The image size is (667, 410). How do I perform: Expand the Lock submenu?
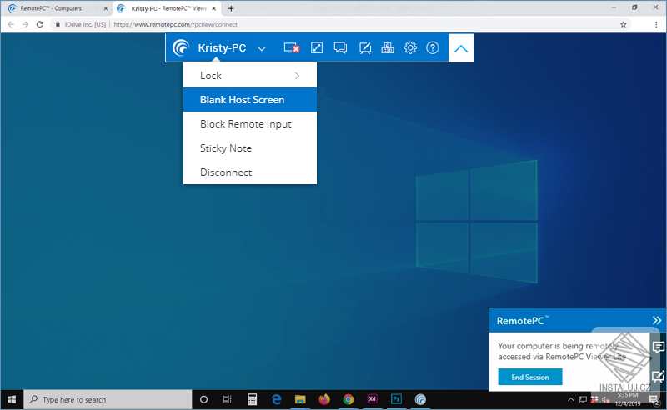pos(249,76)
